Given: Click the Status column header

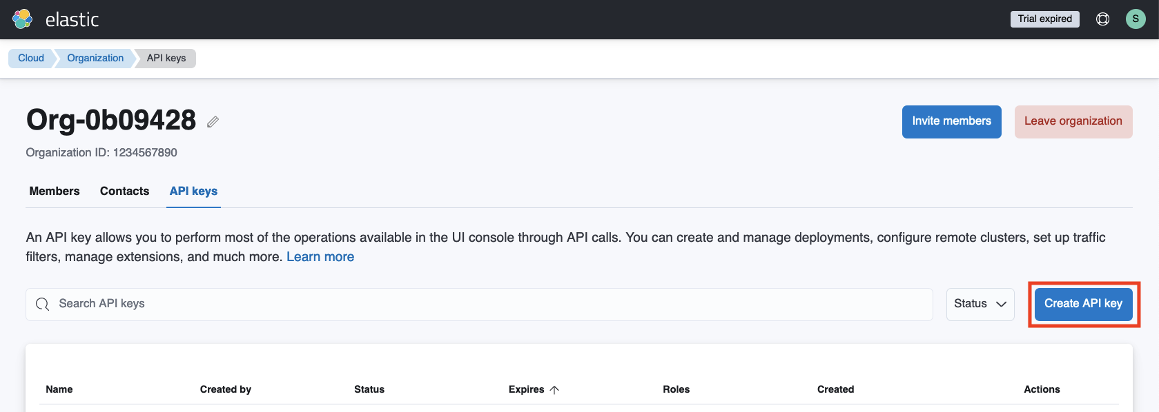Looking at the screenshot, I should click(369, 389).
